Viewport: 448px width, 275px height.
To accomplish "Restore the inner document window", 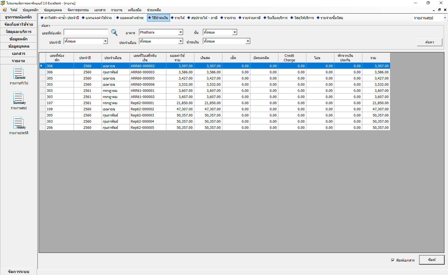I will (x=439, y=10).
